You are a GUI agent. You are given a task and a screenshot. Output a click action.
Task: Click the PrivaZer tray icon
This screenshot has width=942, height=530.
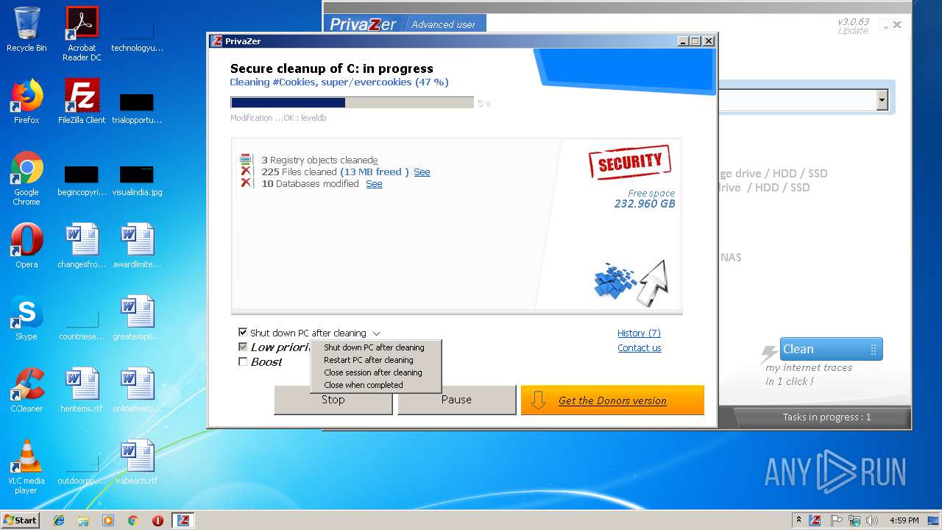coord(815,520)
